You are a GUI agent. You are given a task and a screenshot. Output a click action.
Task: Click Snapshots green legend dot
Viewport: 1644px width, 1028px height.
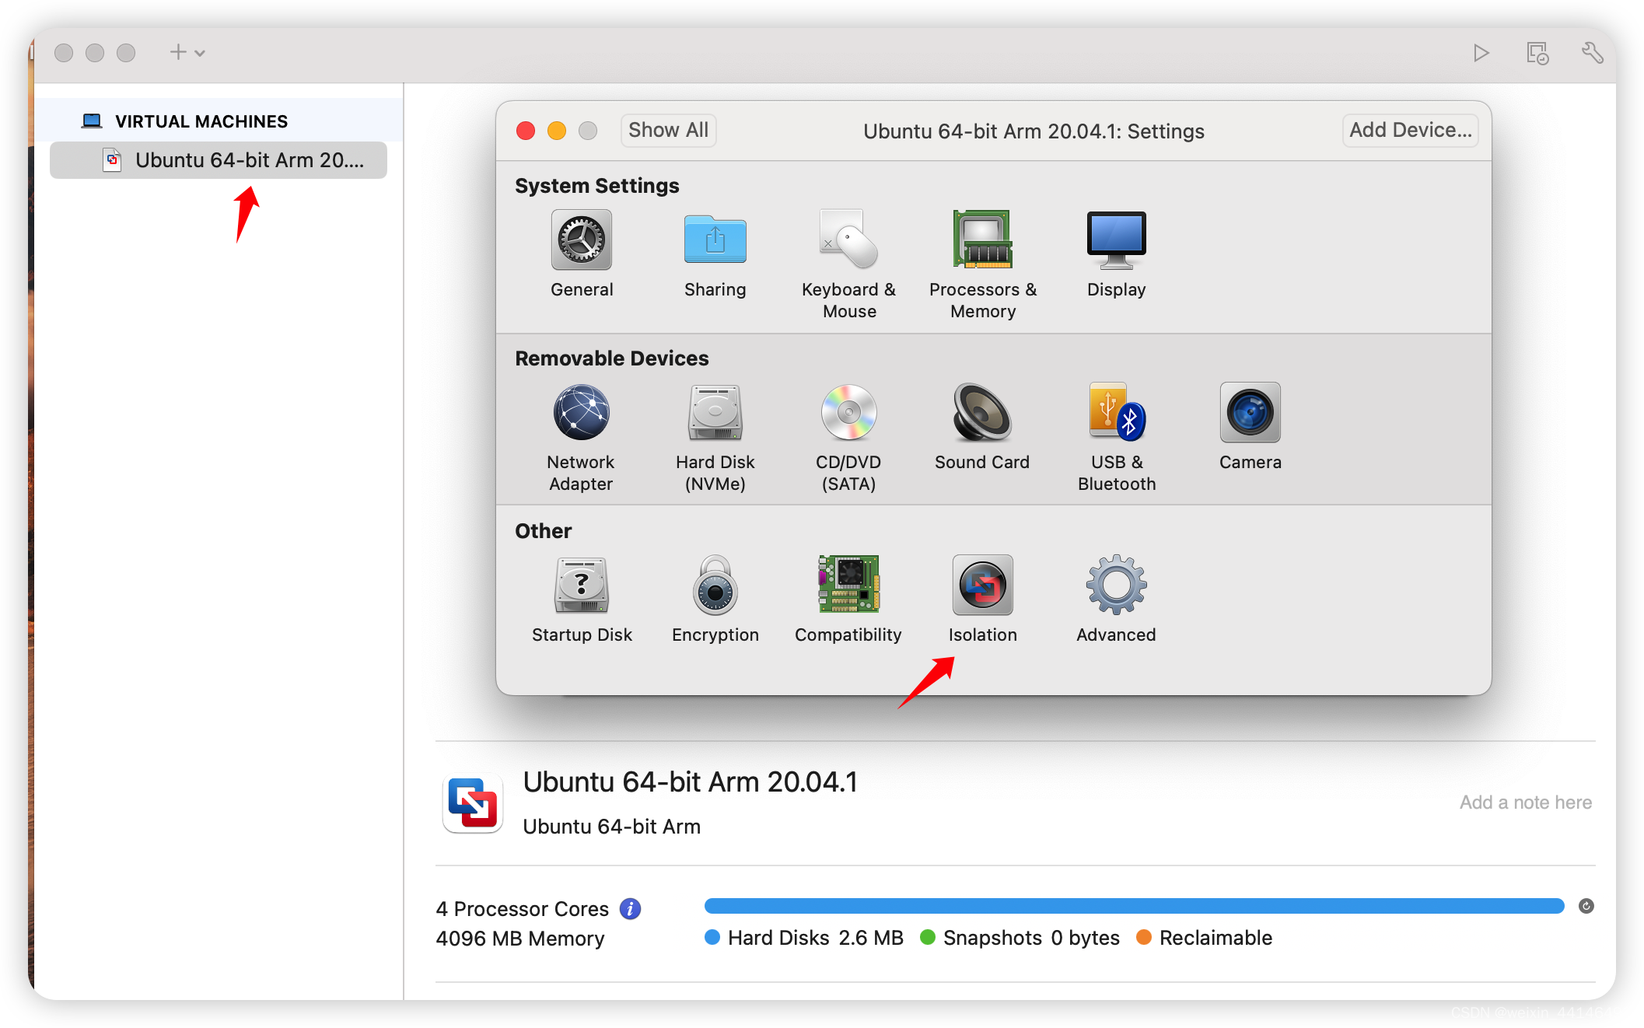(x=927, y=937)
